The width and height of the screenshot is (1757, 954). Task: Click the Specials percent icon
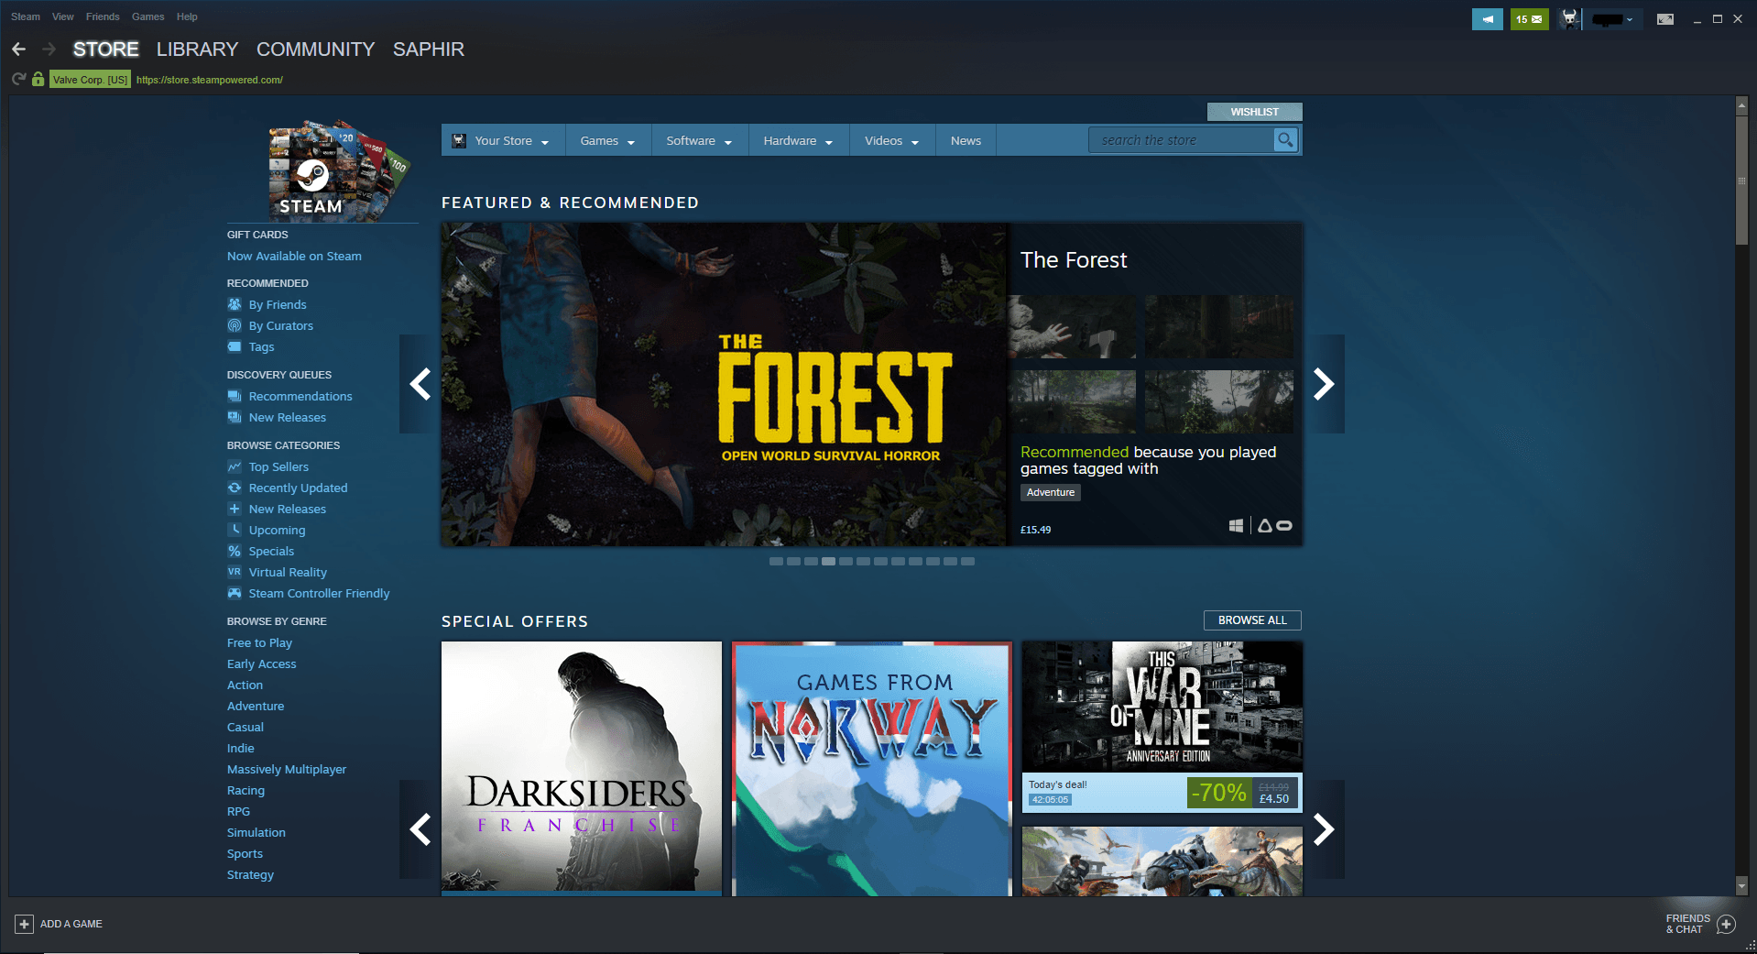[x=235, y=551]
